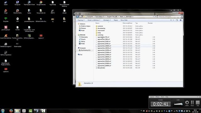
Task: Open the Help menu in recorder
Action: coord(167,97)
